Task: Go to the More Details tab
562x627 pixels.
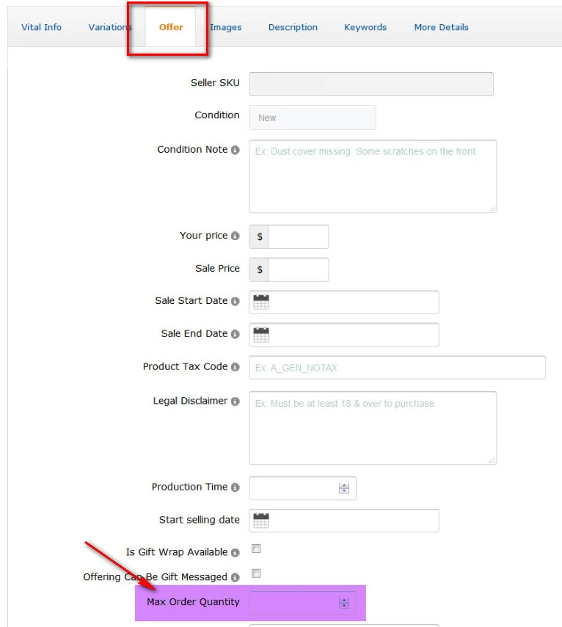Action: 441,27
